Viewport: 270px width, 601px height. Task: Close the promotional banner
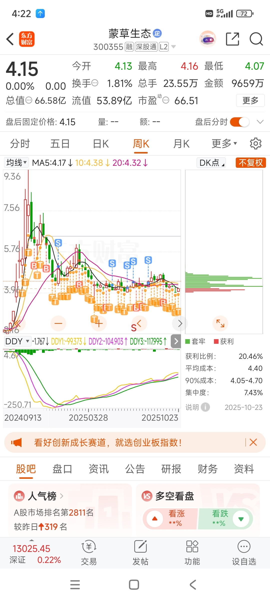253,442
